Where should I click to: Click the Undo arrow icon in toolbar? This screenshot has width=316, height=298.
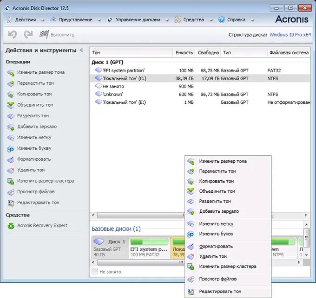[x=12, y=35]
